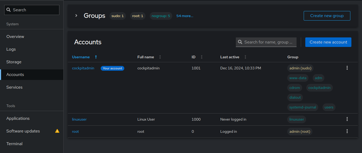Viewport: 362px width, 153px height.
Task: Open root account link
Action: [76, 132]
